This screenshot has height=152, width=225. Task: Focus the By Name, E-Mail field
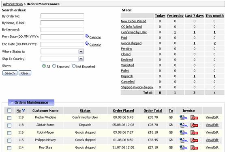62,23
